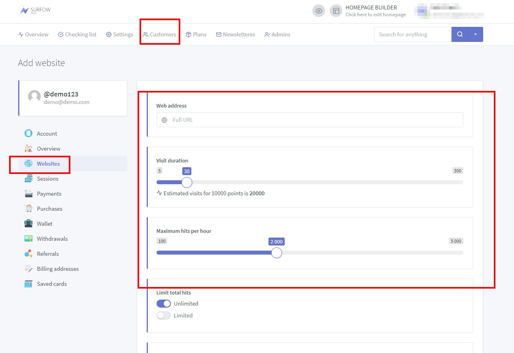Image resolution: width=514 pixels, height=353 pixels.
Task: Switch to the Plans tab
Action: pyautogui.click(x=196, y=34)
